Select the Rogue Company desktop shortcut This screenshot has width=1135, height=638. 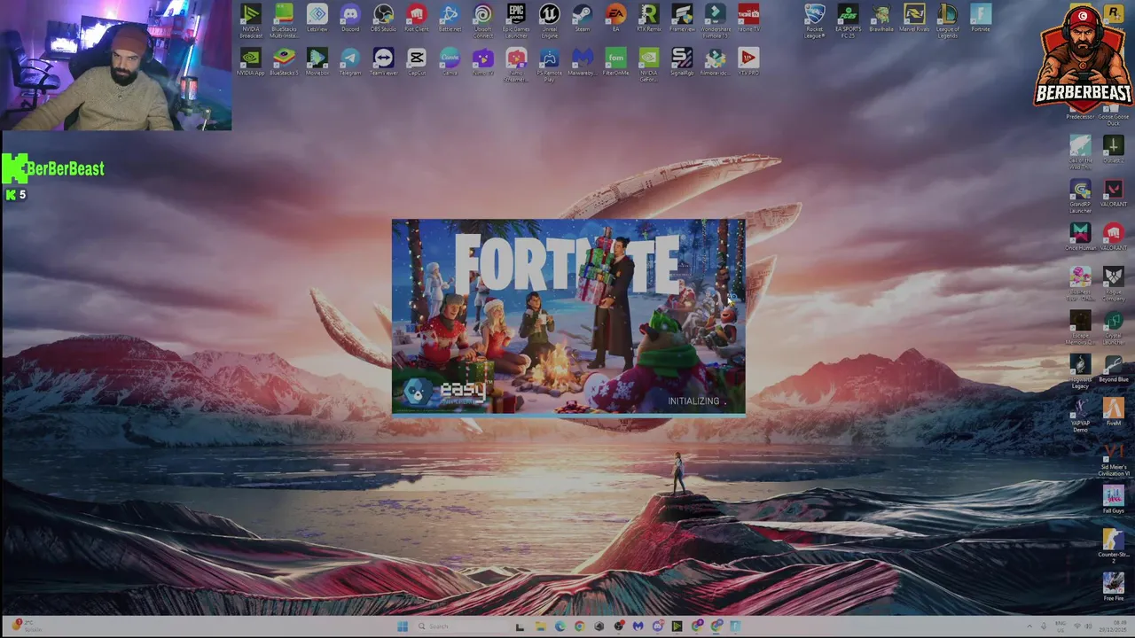pyautogui.click(x=1113, y=284)
